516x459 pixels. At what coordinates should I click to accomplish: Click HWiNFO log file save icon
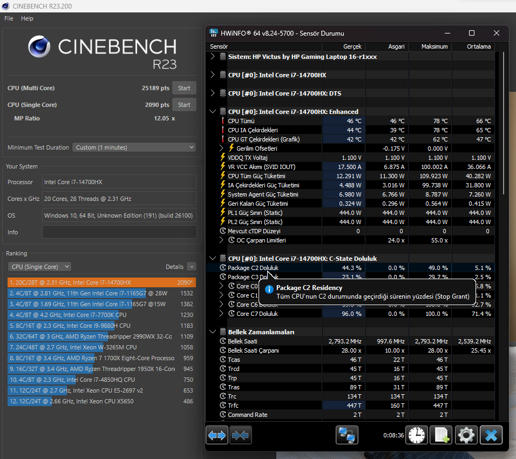click(x=442, y=435)
